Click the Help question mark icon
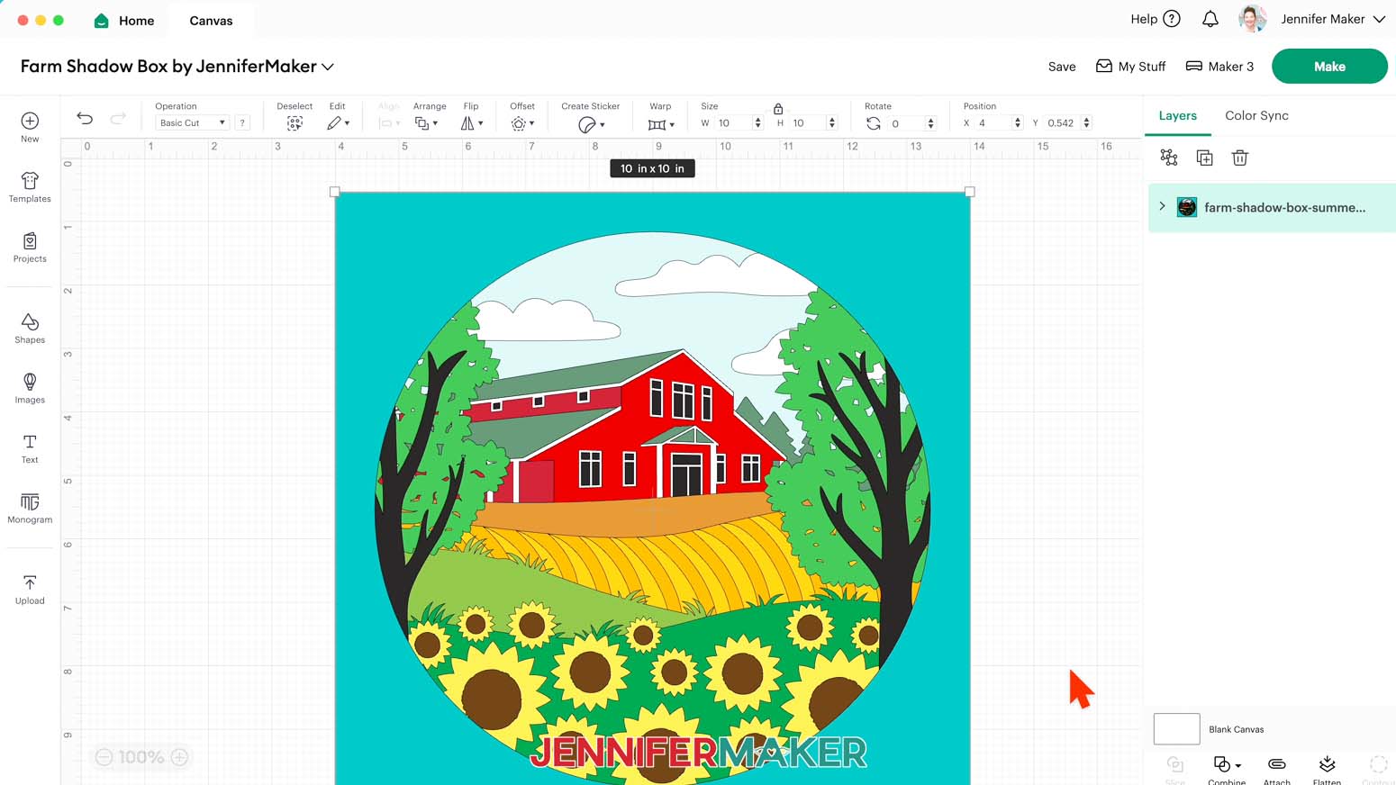1396x785 pixels. point(1172,19)
